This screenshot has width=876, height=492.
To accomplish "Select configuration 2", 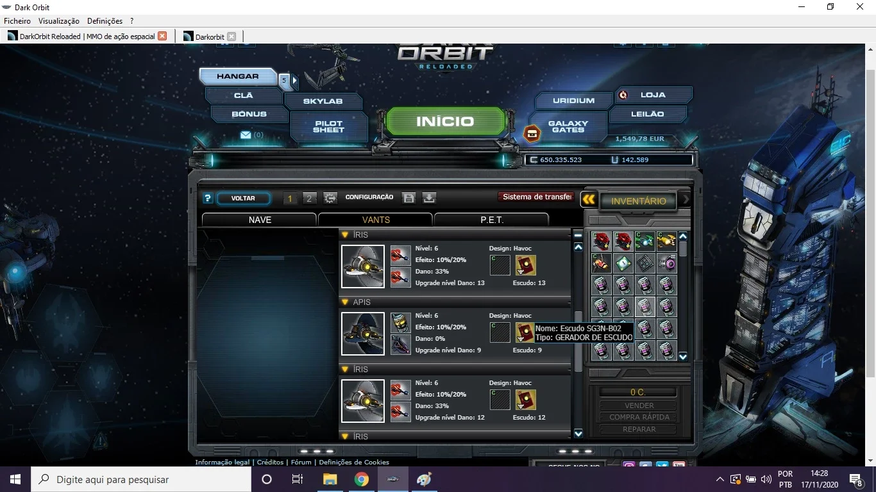I will (309, 199).
